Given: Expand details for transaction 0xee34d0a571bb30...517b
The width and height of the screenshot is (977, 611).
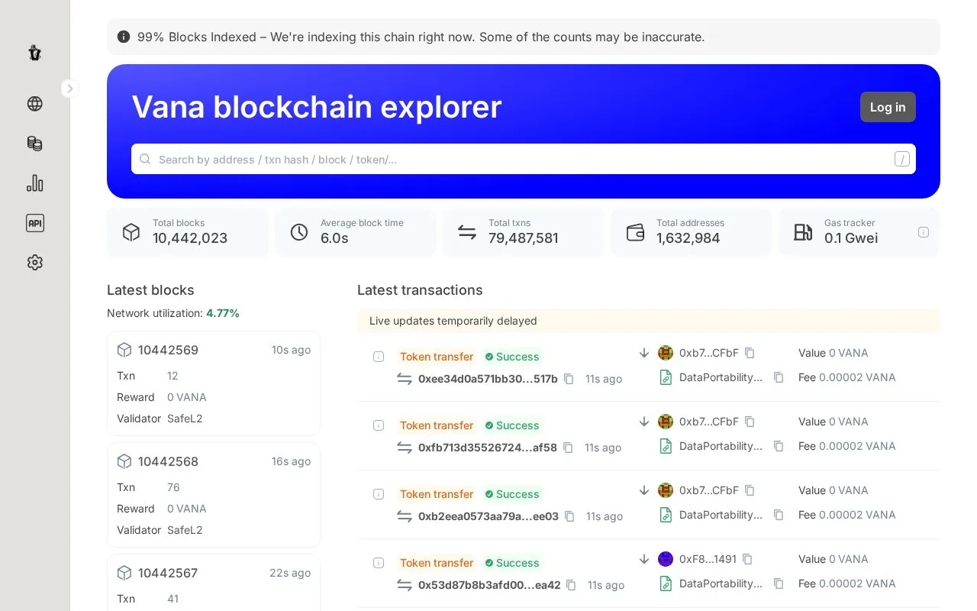Looking at the screenshot, I should (379, 357).
